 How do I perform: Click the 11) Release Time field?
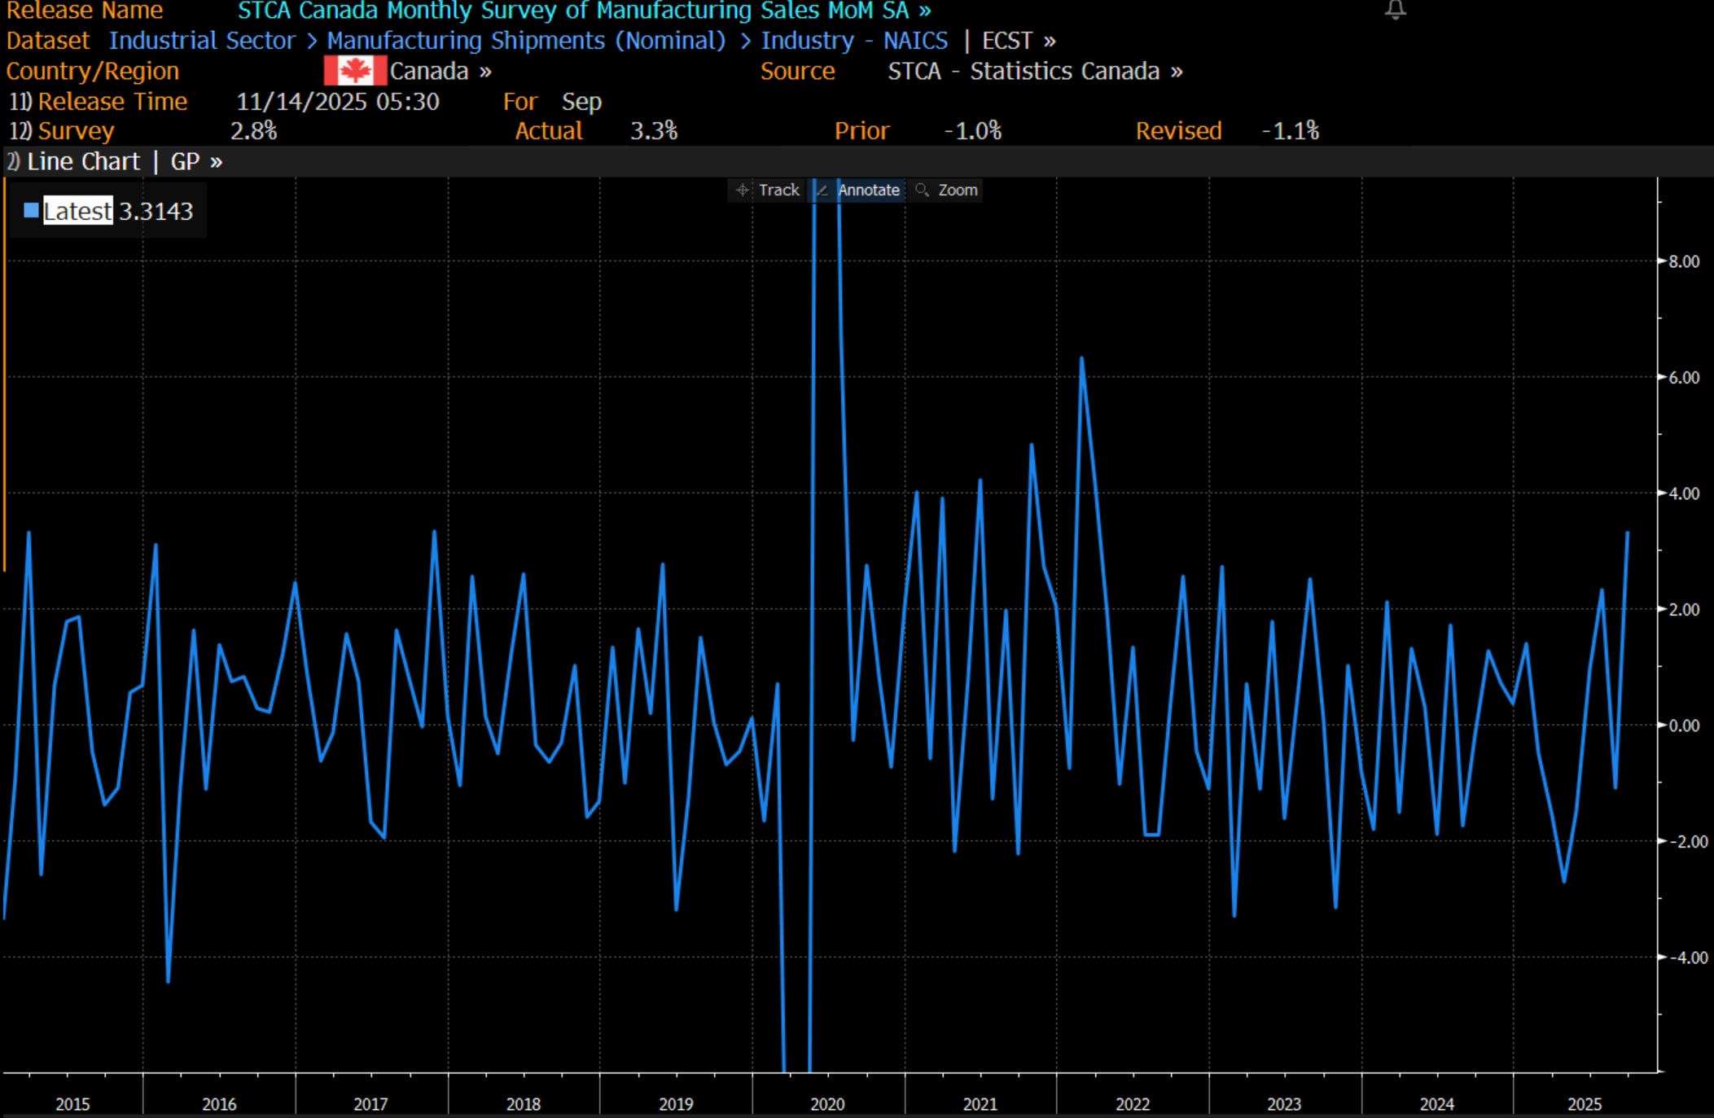coord(112,102)
